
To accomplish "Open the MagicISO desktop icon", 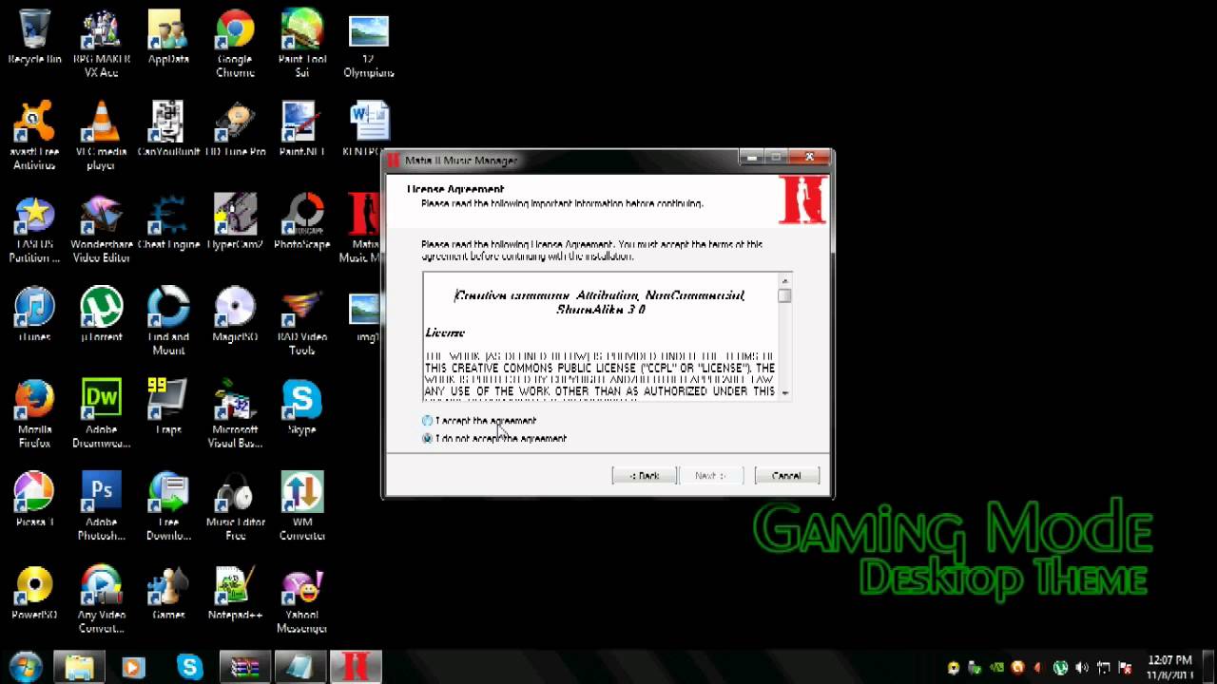I will [235, 314].
